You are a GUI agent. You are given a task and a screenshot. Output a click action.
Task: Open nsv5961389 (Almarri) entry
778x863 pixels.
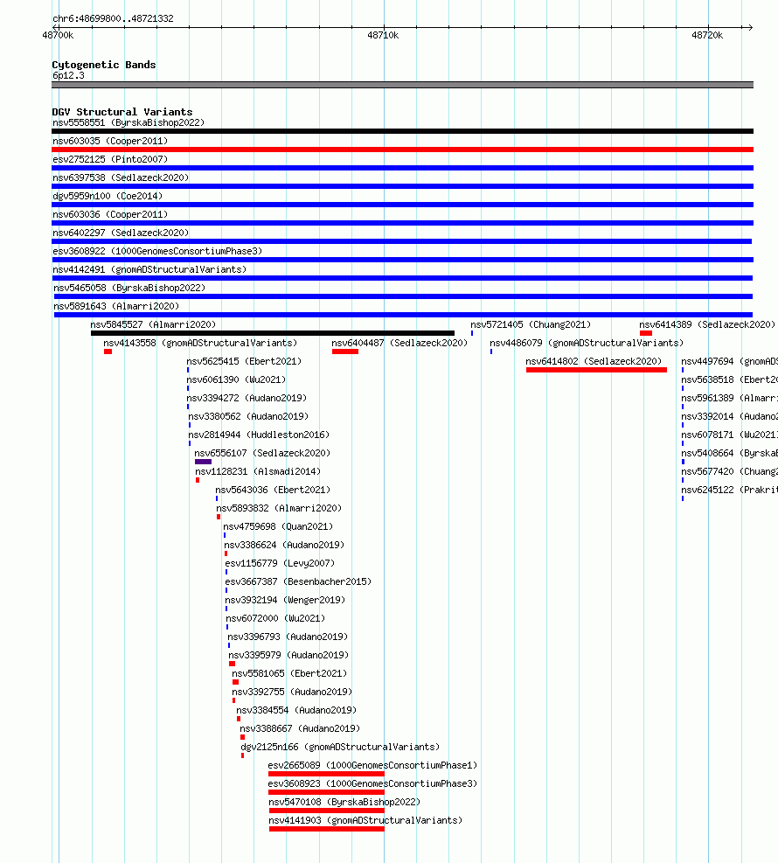(730, 398)
